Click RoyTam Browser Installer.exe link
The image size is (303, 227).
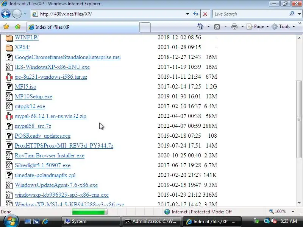click(50, 155)
